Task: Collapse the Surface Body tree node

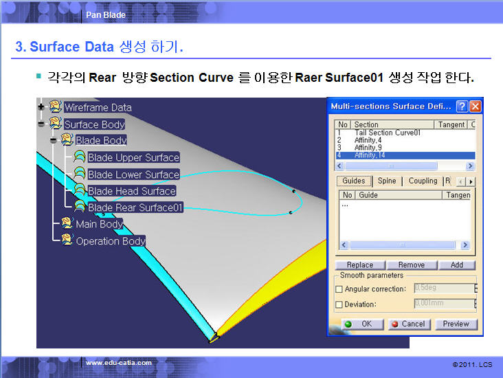Action: tap(41, 124)
